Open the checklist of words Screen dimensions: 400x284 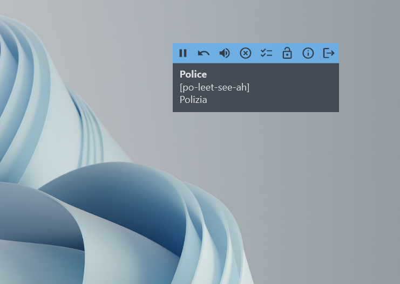(x=266, y=53)
